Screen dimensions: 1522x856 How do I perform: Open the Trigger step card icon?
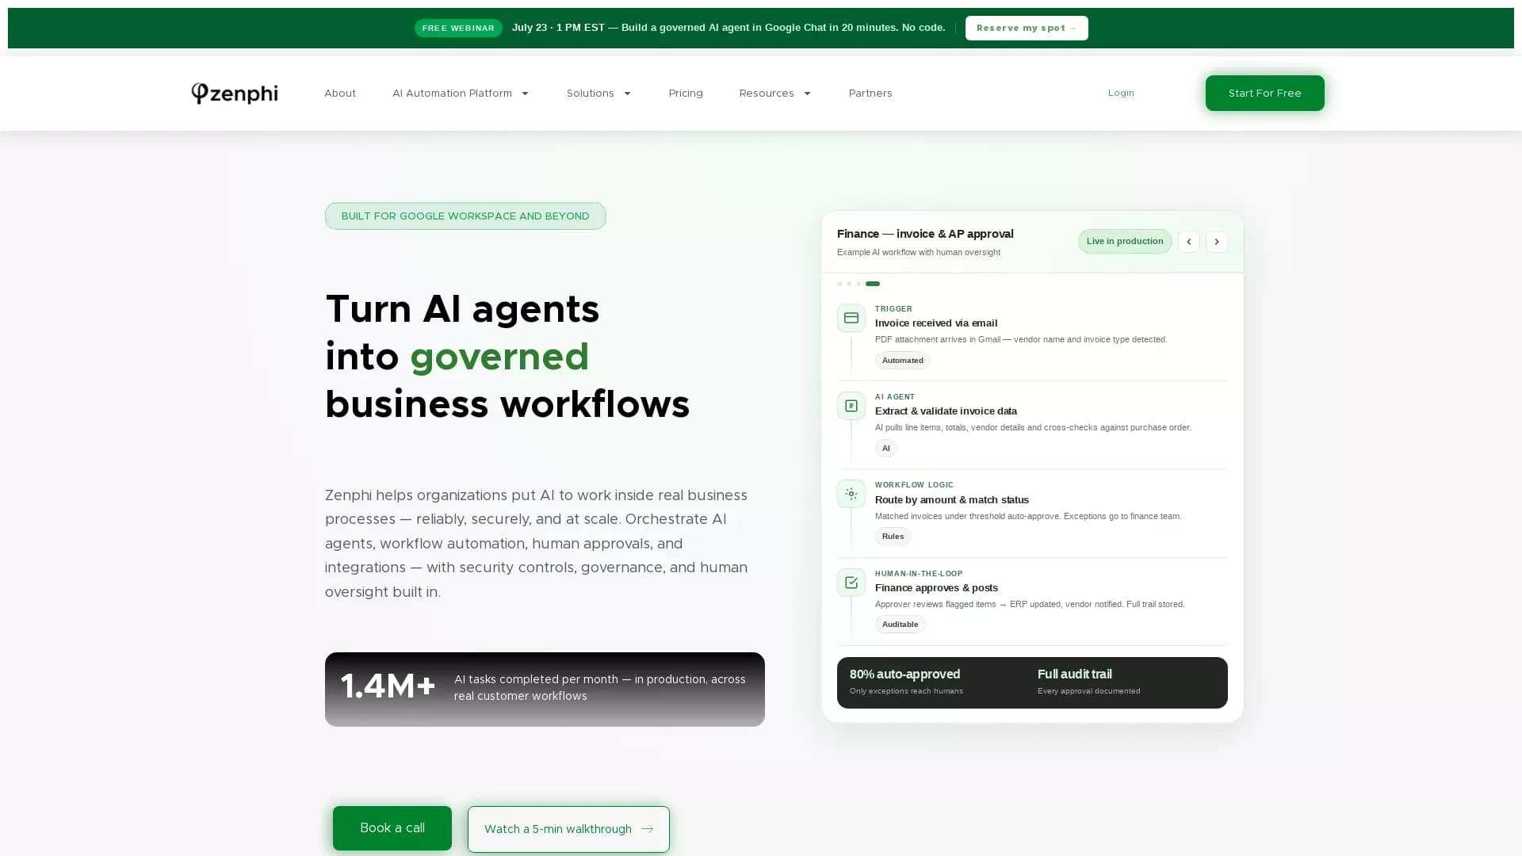tap(851, 318)
